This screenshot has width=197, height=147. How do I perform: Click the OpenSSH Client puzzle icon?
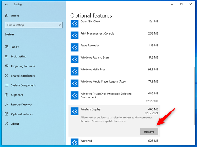[74, 24]
